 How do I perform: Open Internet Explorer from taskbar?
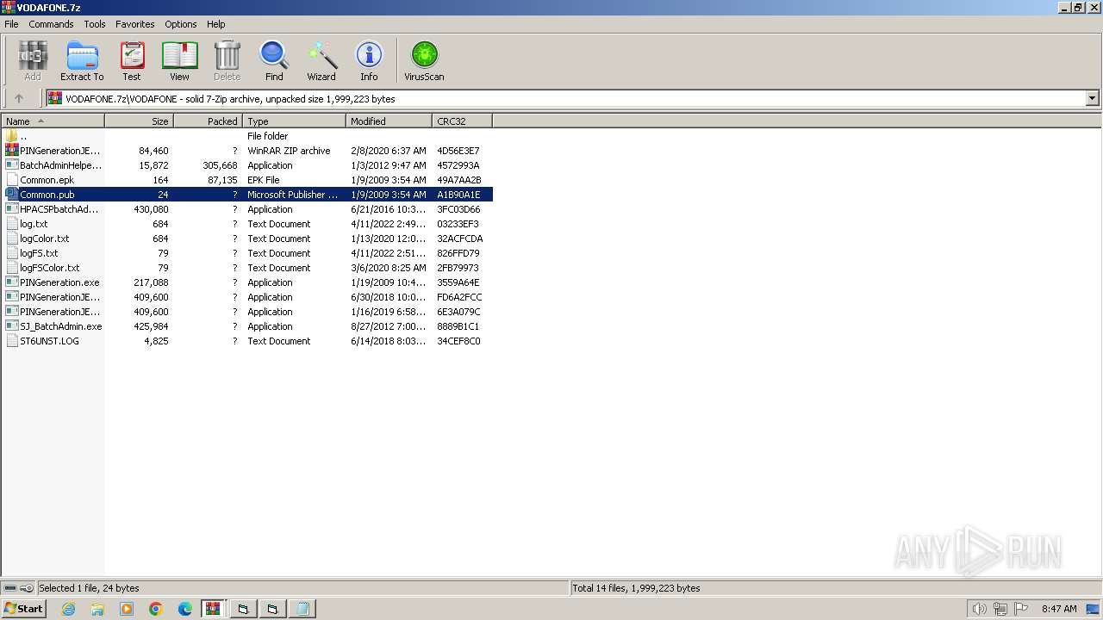coord(69,609)
